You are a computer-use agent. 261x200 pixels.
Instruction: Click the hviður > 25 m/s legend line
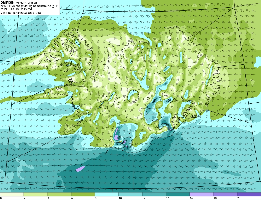29,6
